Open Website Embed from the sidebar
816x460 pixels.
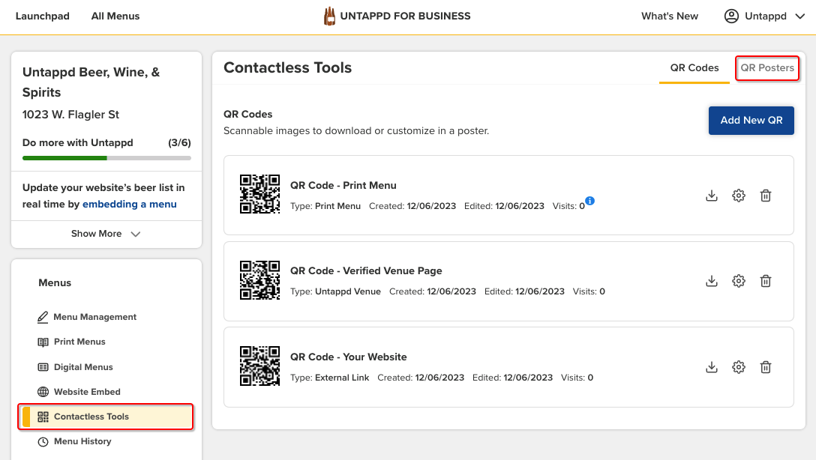[85, 391]
